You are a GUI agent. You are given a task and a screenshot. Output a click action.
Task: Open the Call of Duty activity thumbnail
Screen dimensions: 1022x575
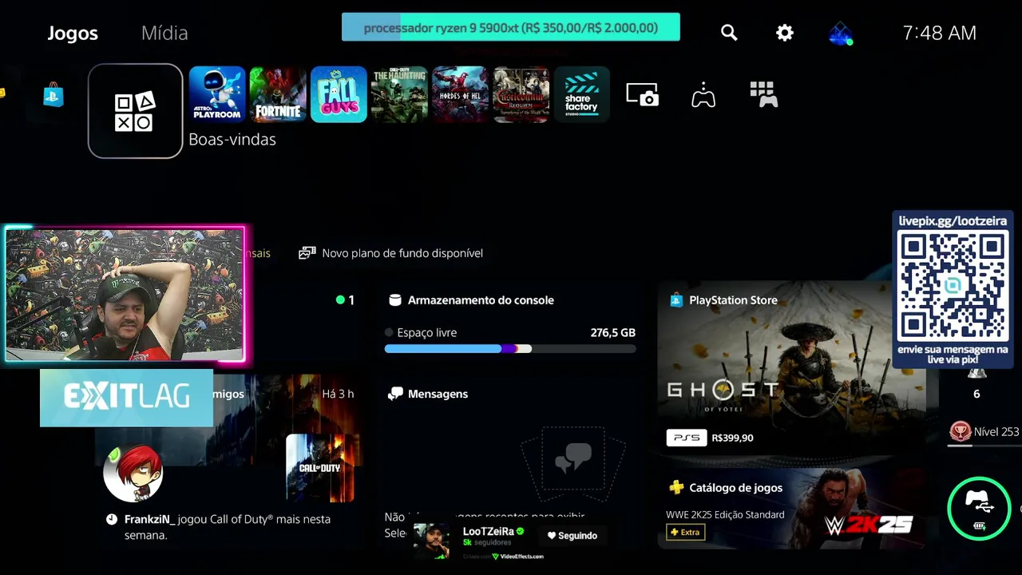coord(319,468)
